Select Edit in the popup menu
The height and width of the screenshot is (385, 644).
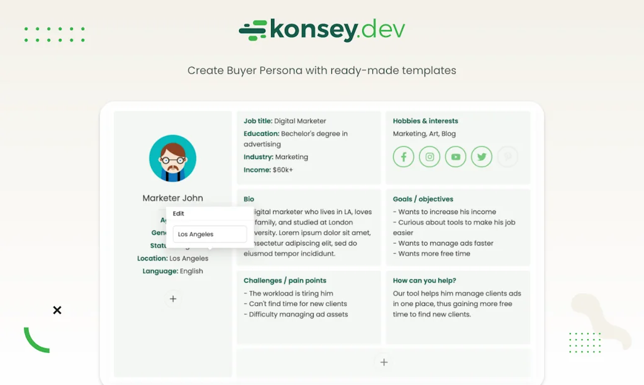[x=179, y=213]
